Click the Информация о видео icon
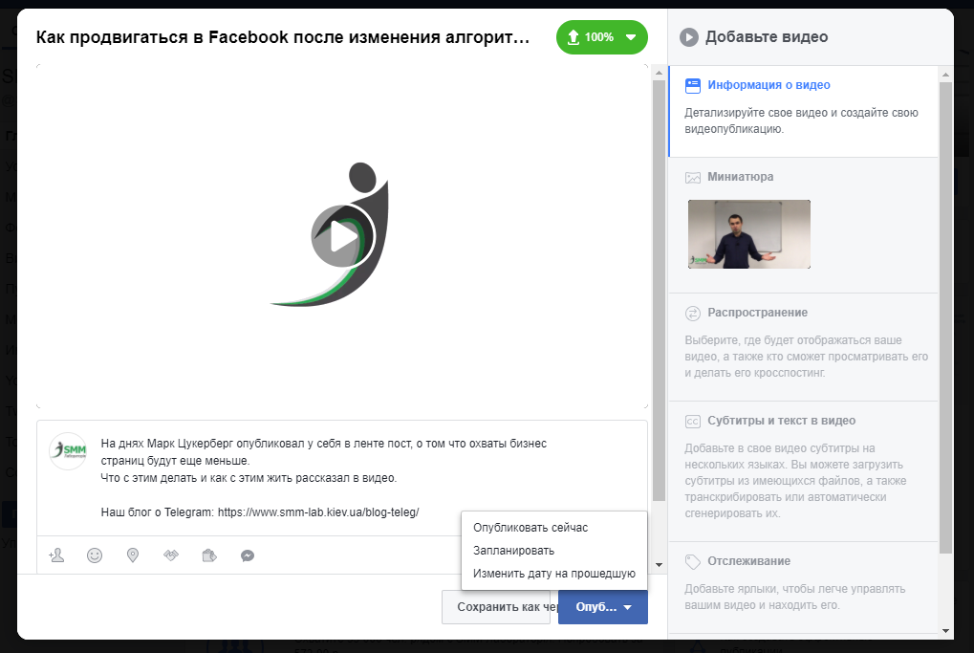Image resolution: width=974 pixels, height=653 pixels. pos(693,86)
